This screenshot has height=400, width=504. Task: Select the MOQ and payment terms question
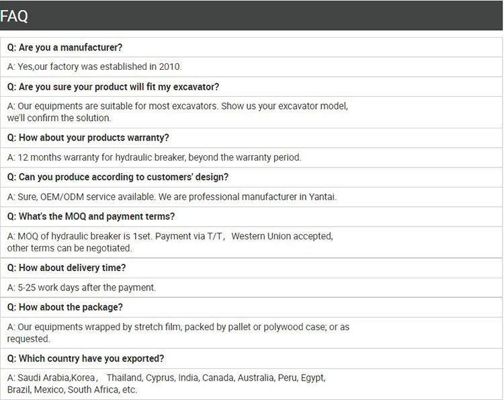coord(91,216)
